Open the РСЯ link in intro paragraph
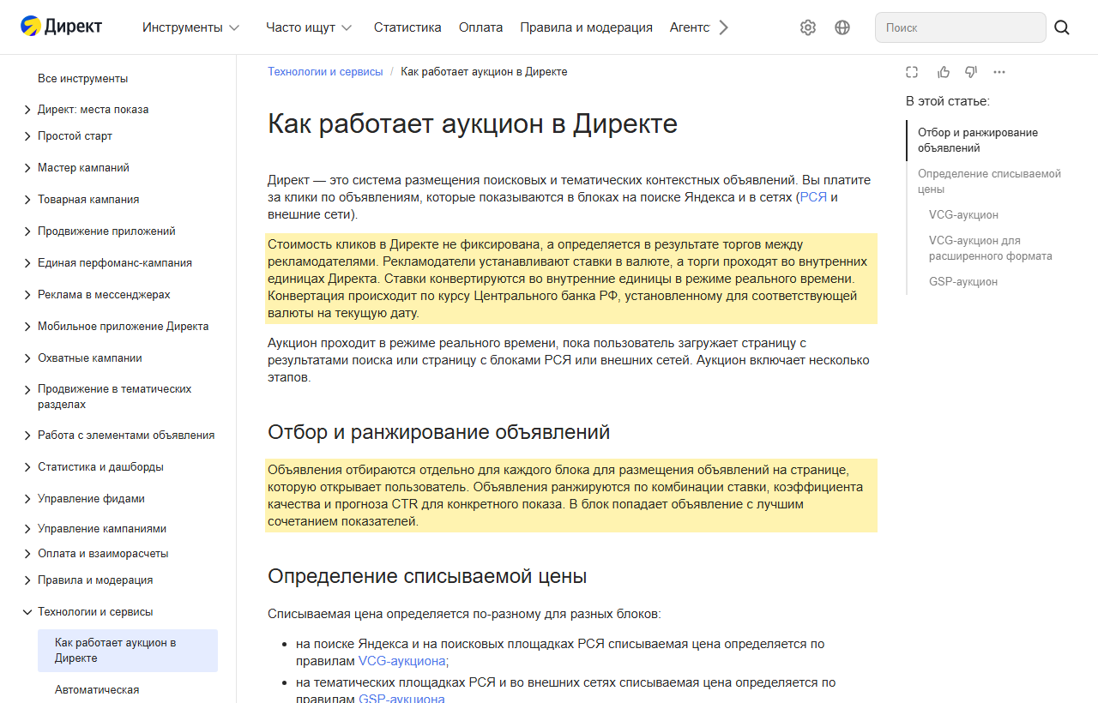 tap(813, 197)
